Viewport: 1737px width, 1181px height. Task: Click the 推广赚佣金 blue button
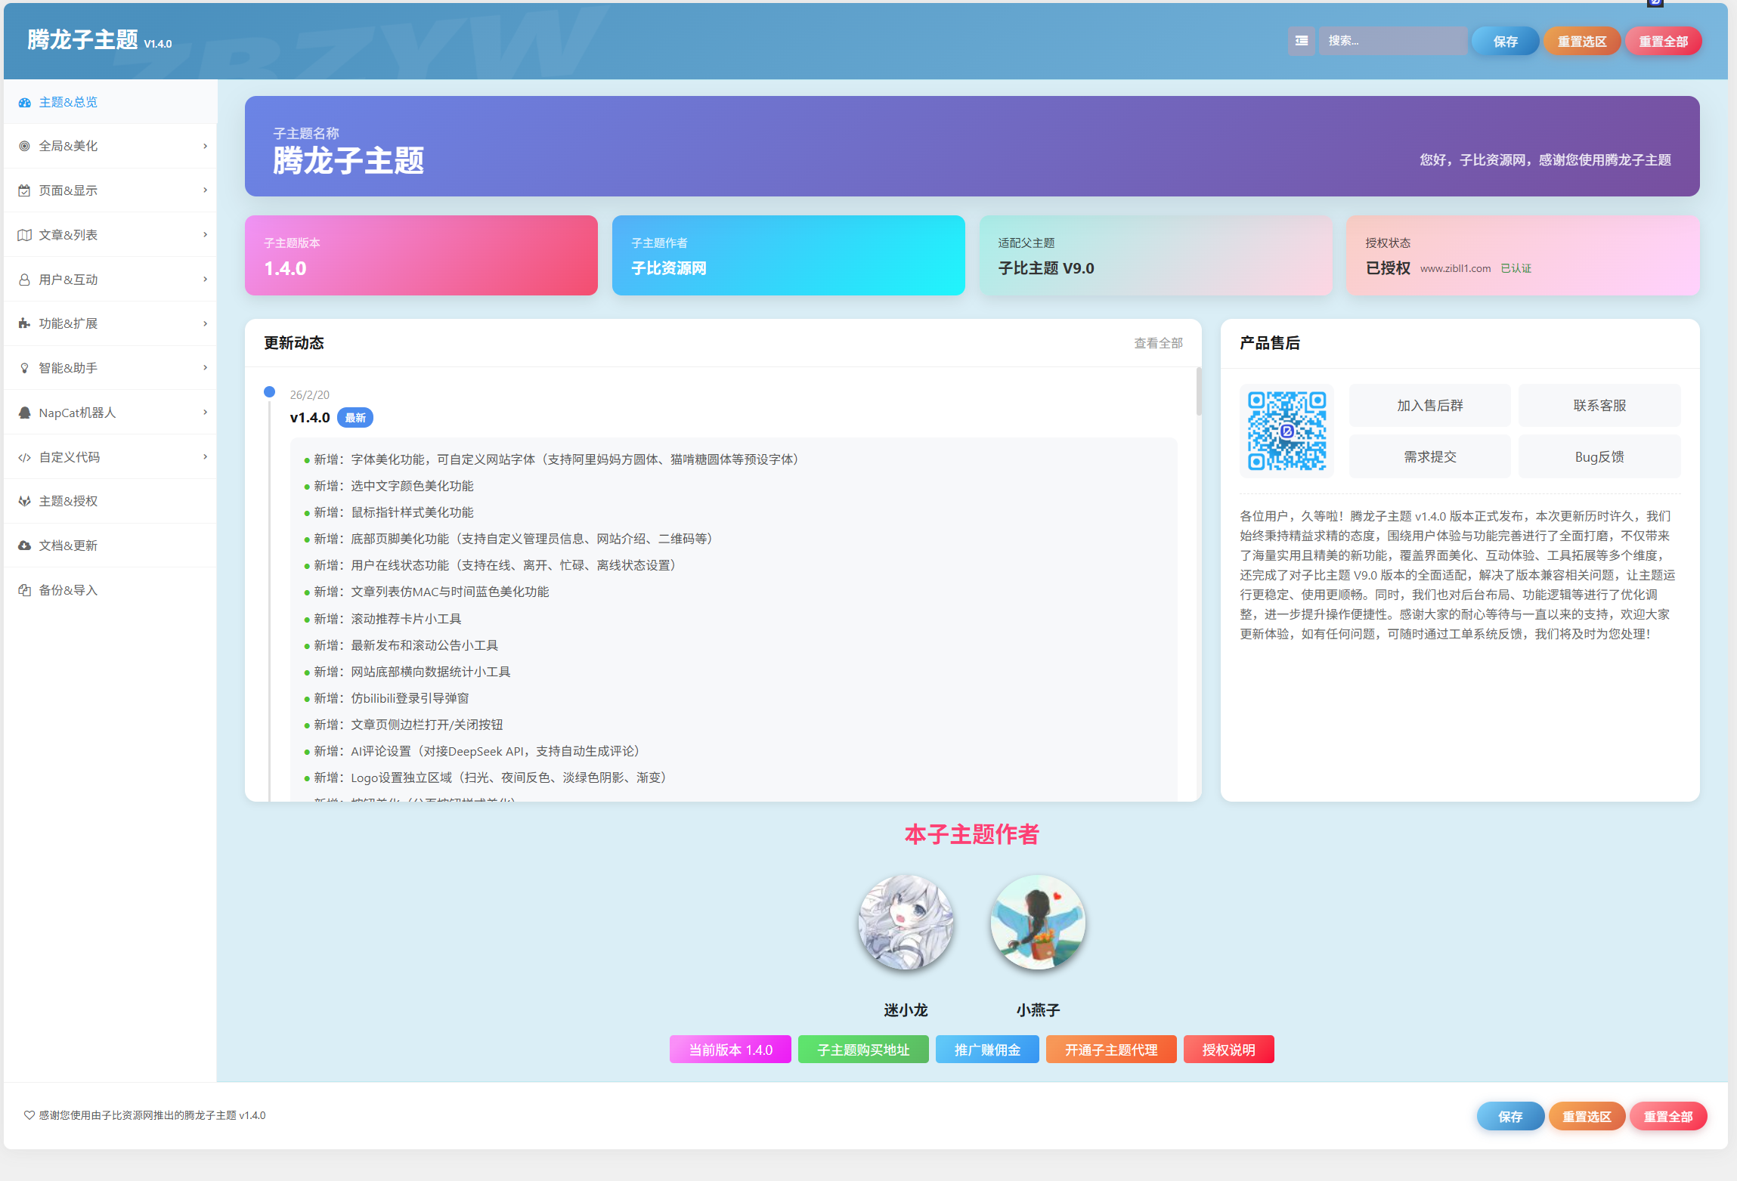tap(987, 1050)
